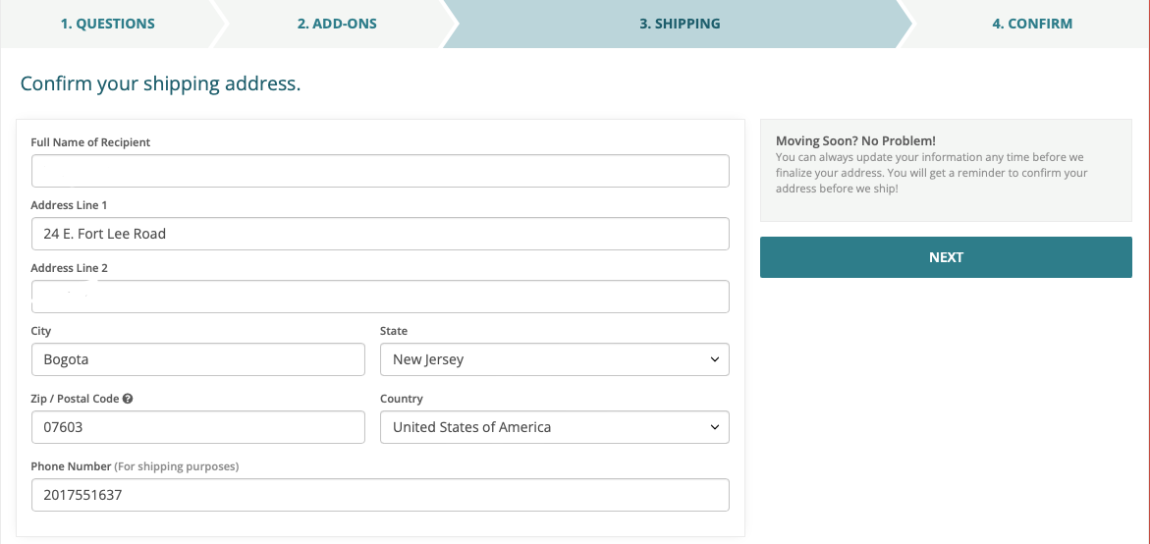
Task: Click the Zip / Postal Code help icon
Action: point(128,399)
